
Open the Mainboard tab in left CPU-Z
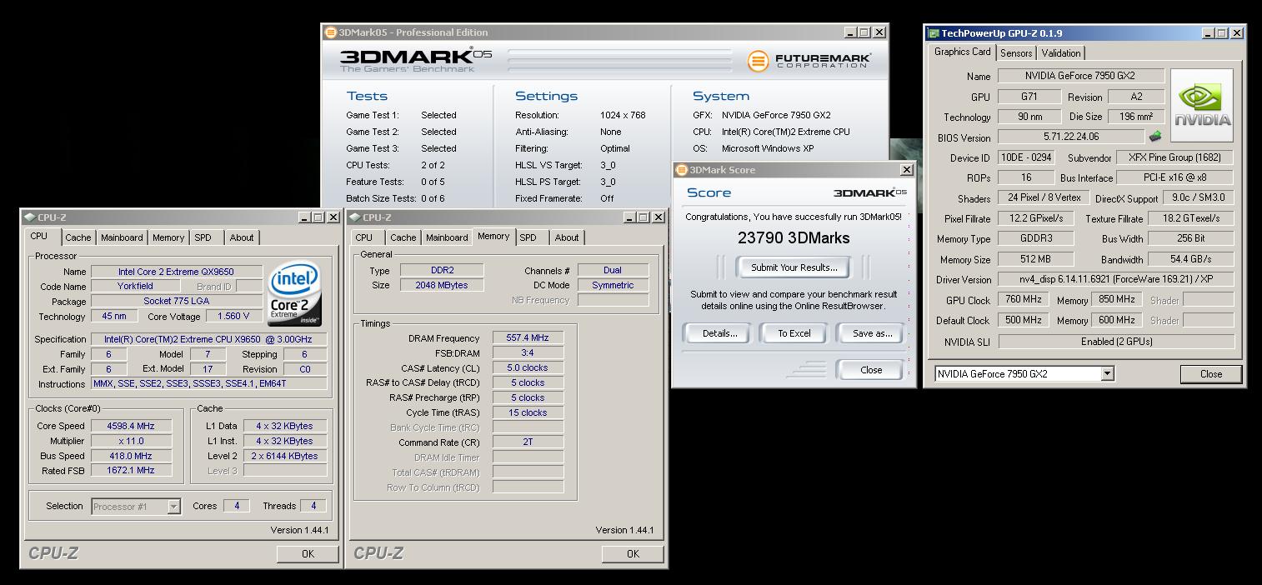[x=122, y=237]
